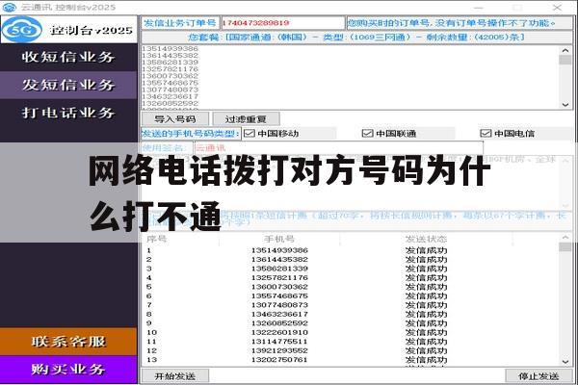Click the 发送状态 column header
The image size is (578, 385).
tap(426, 239)
